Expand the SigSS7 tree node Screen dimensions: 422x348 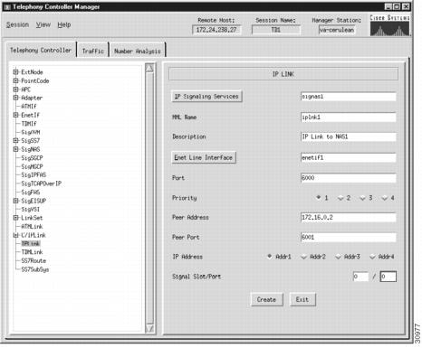click(15, 140)
